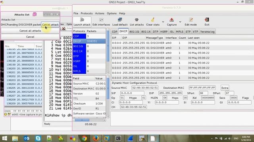254x142 pixels.
Task: Open File Explorer from the taskbar
Action: click(15, 138)
